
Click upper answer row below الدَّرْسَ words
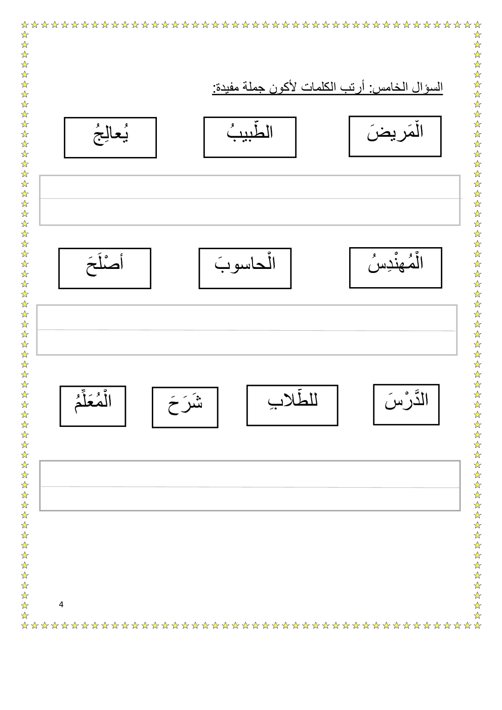click(x=249, y=474)
